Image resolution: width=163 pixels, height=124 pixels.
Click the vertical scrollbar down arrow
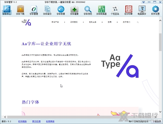coord(160,112)
